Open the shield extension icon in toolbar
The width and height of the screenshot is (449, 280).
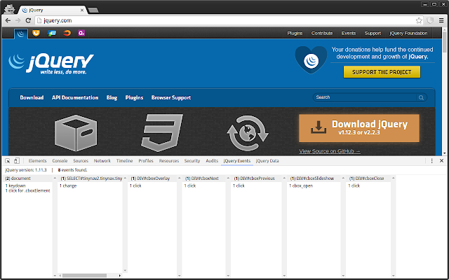click(x=430, y=20)
